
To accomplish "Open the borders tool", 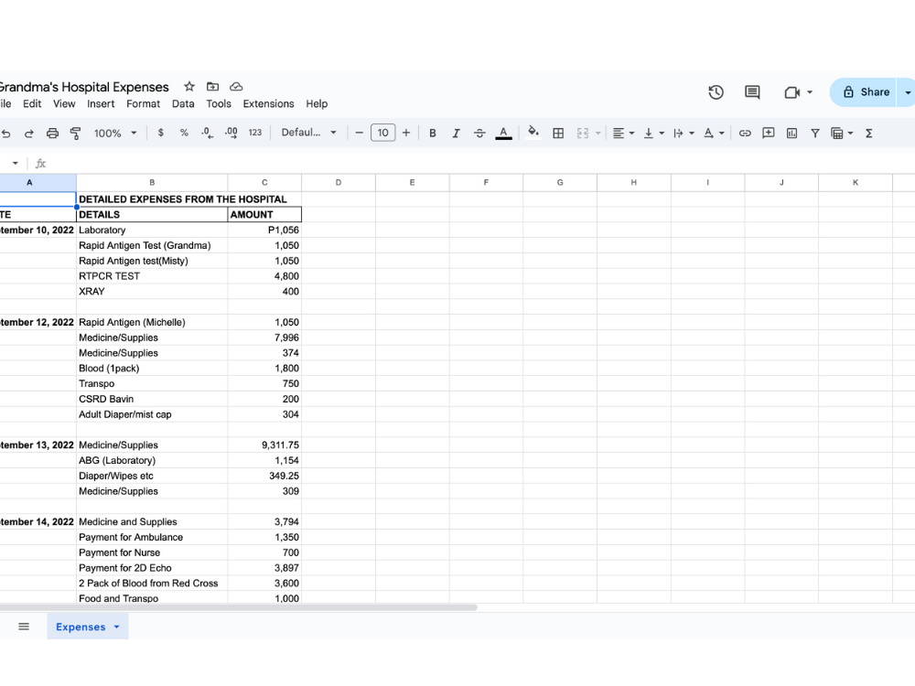I will coord(558,133).
